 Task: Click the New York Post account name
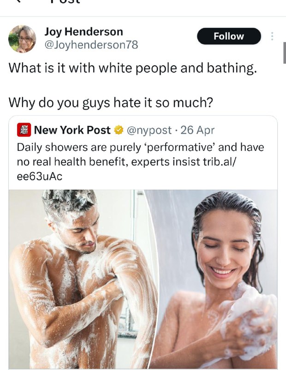coord(72,130)
